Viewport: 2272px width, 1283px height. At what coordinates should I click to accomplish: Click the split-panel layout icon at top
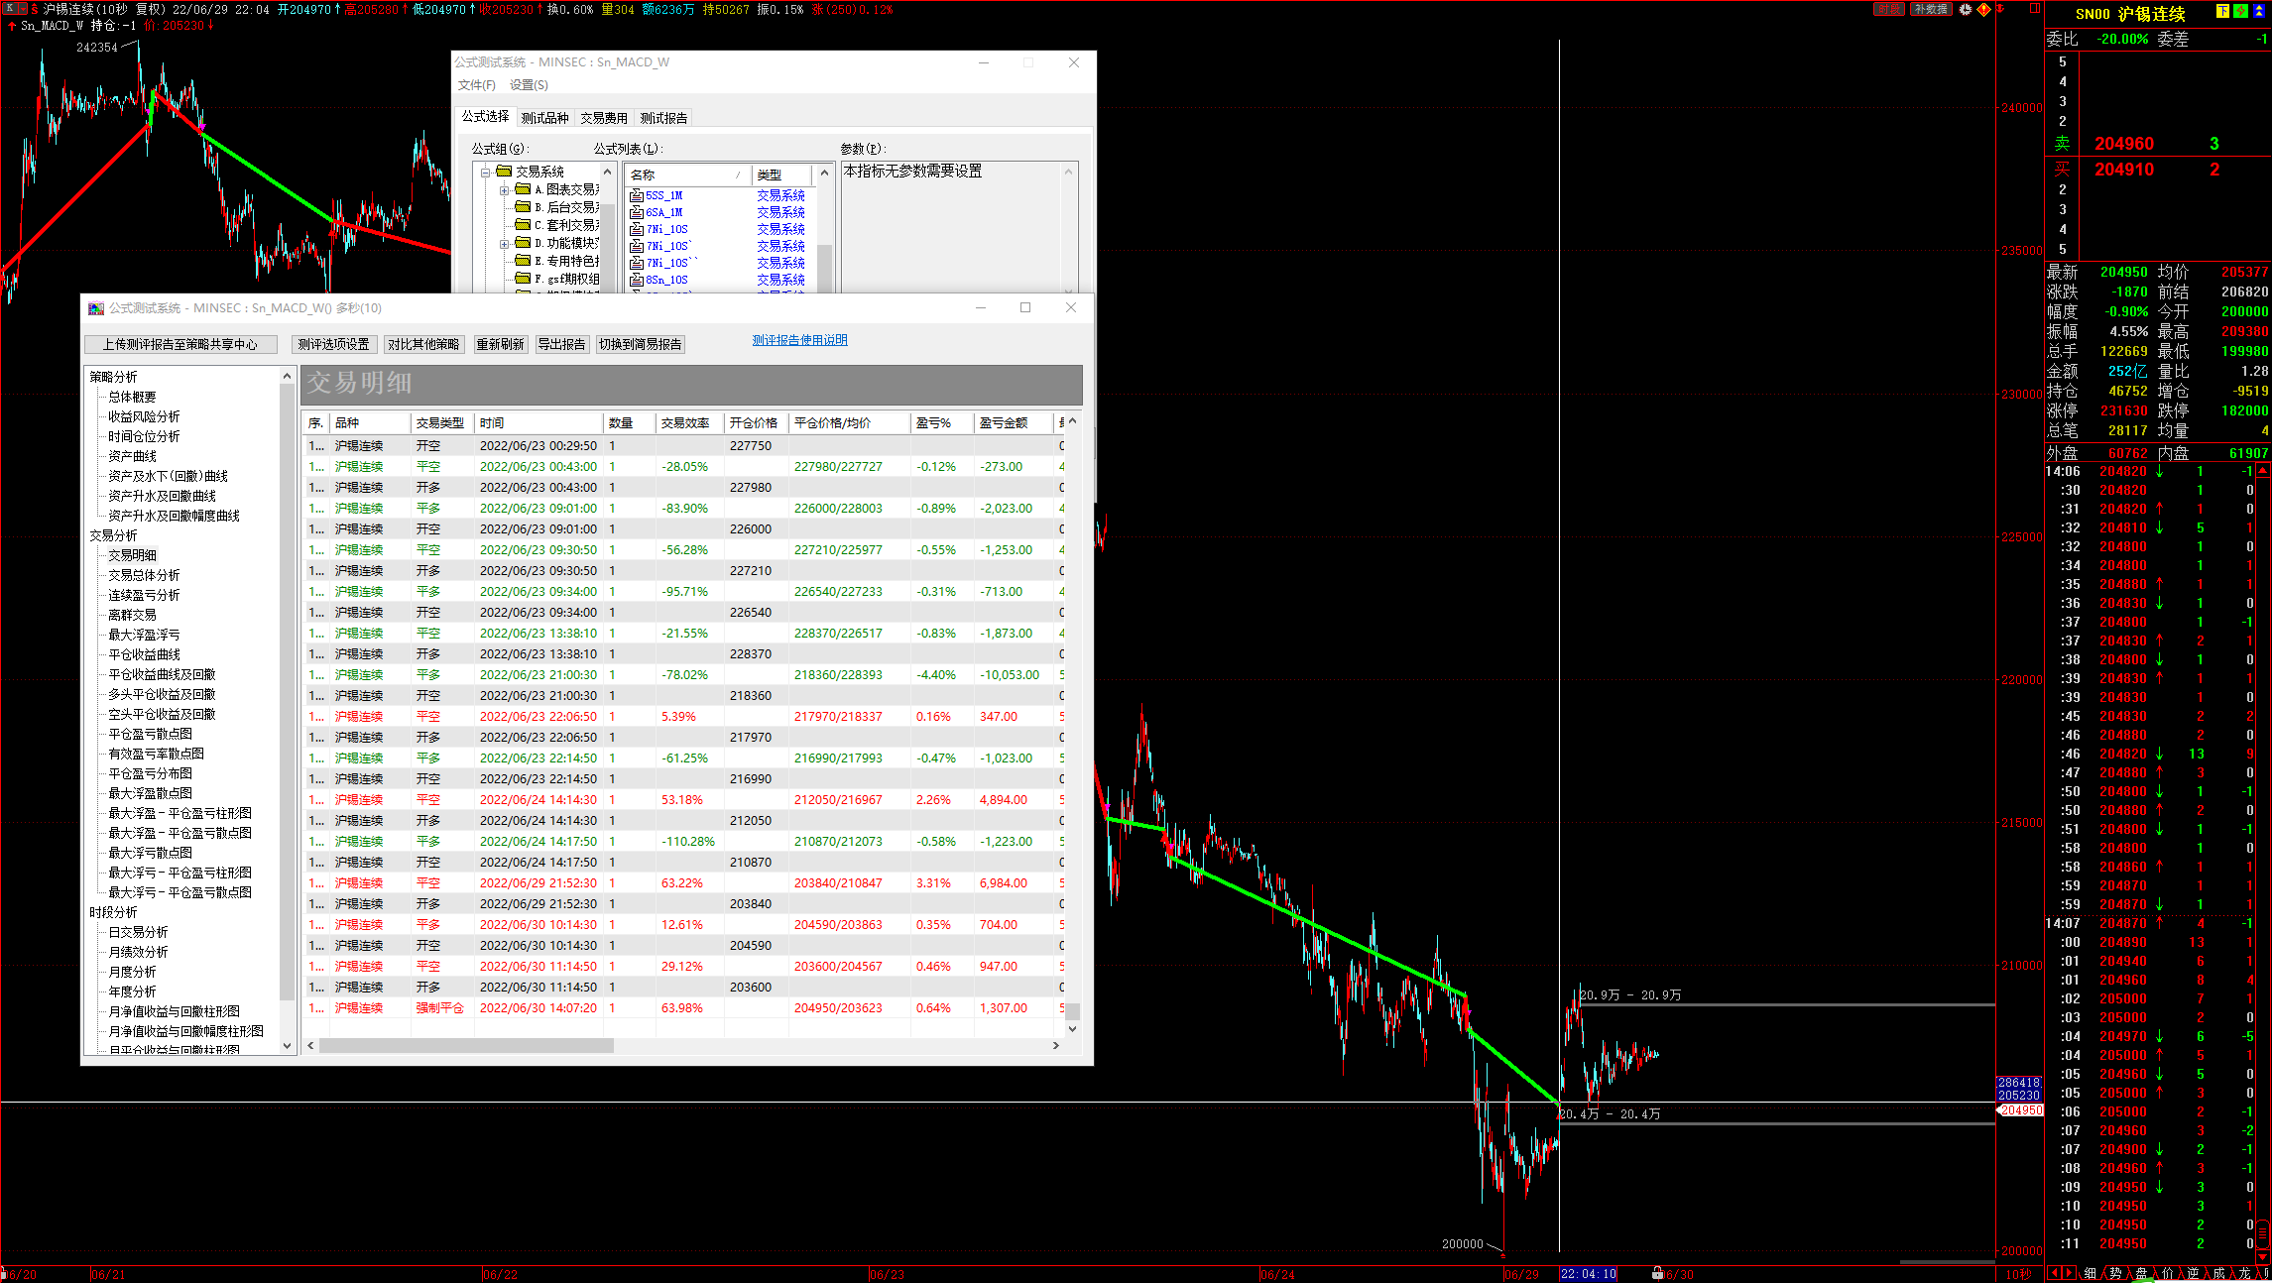coord(2035,8)
